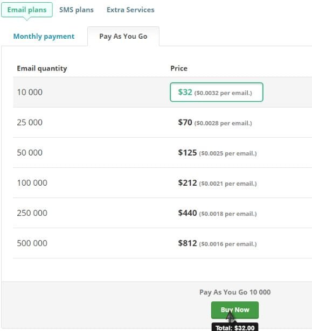Image resolution: width=312 pixels, height=331 pixels.
Task: Open the Extra Services tab
Action: (x=130, y=10)
